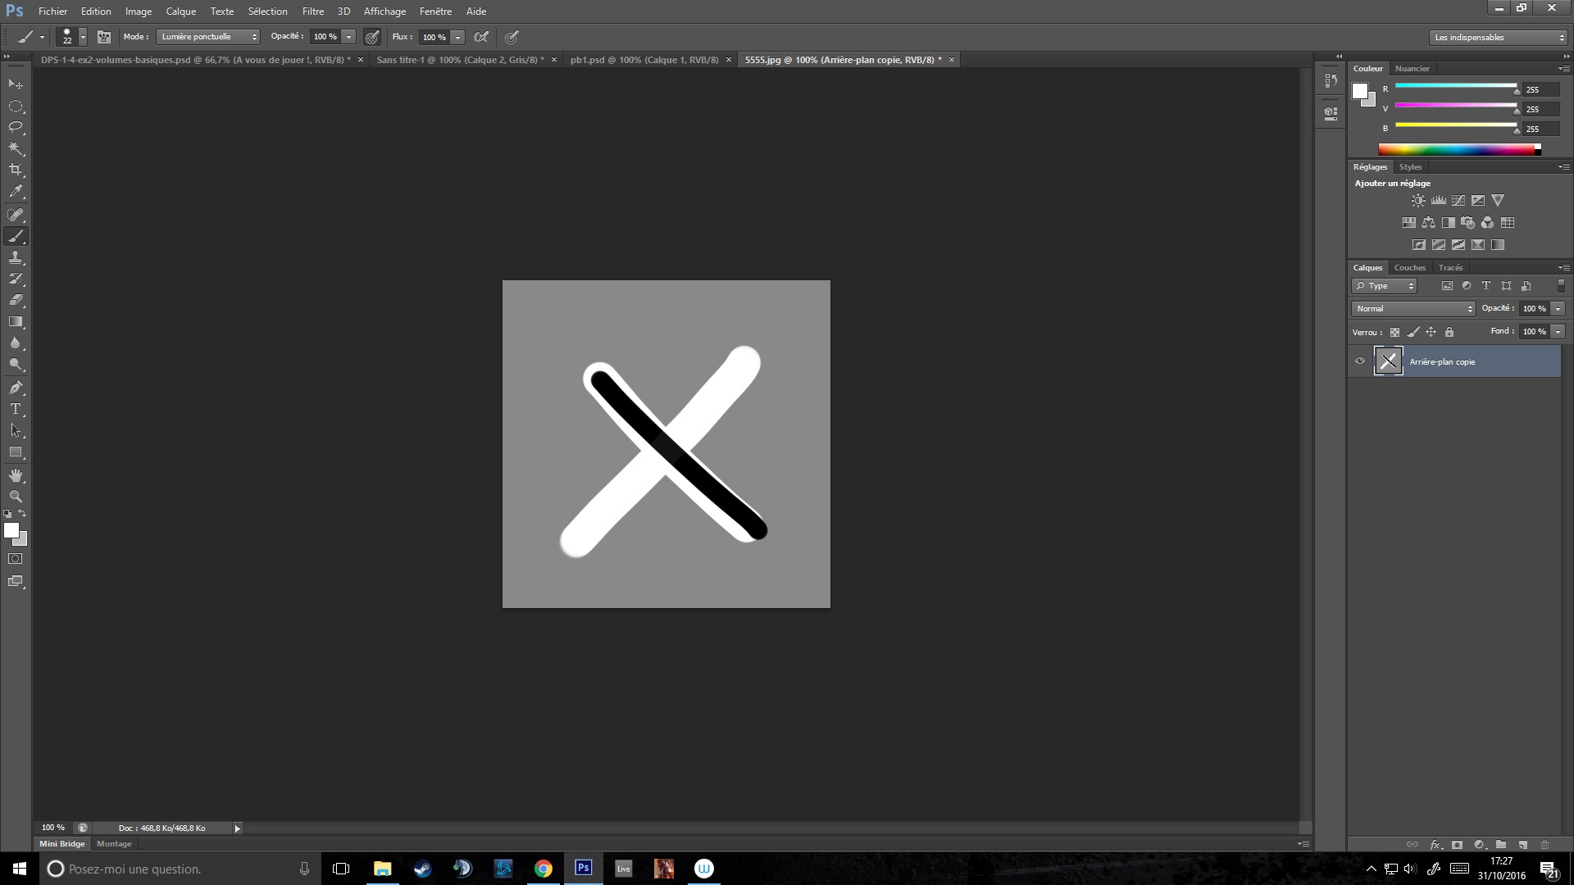This screenshot has width=1574, height=885.
Task: Select the Clone Stamp tool
Action: [16, 257]
